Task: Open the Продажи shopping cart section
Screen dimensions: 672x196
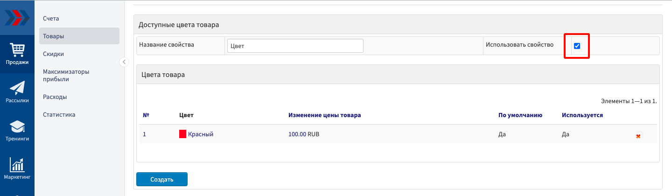Action: pos(17,54)
